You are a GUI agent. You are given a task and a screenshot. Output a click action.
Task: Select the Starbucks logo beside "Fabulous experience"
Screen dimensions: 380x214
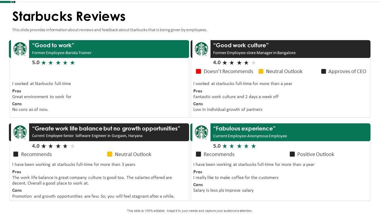coord(201,132)
